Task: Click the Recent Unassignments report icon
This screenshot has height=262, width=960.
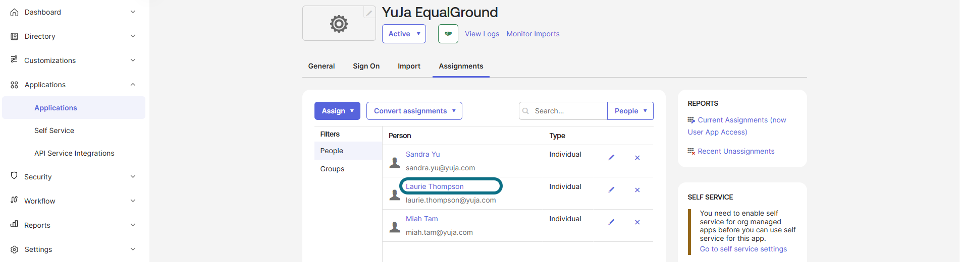Action: [691, 151]
